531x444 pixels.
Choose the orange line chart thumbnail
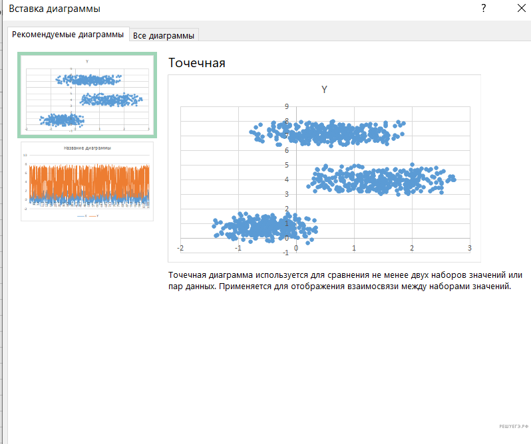click(x=87, y=181)
